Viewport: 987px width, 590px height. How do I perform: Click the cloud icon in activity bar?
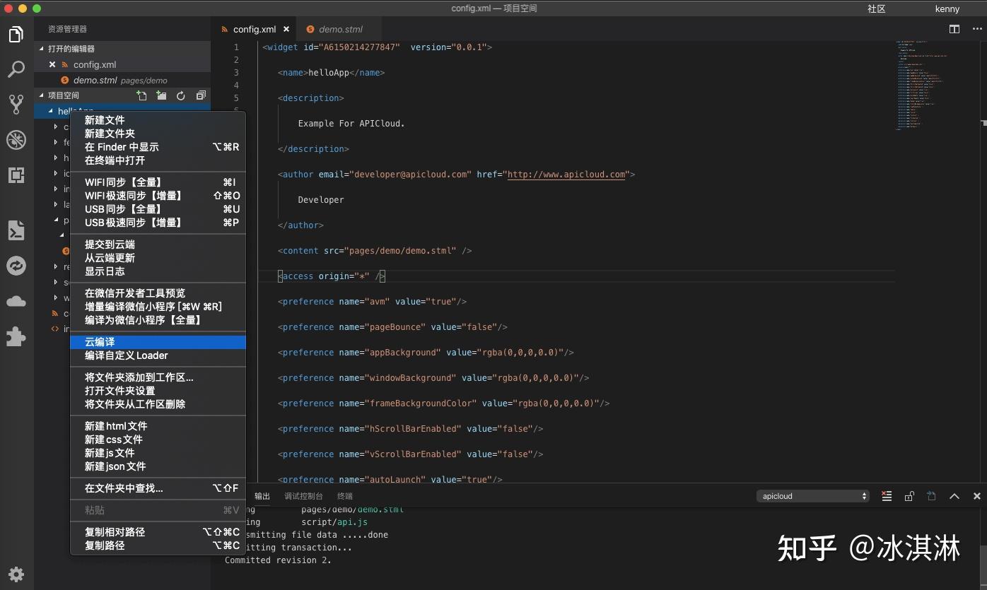pos(16,302)
